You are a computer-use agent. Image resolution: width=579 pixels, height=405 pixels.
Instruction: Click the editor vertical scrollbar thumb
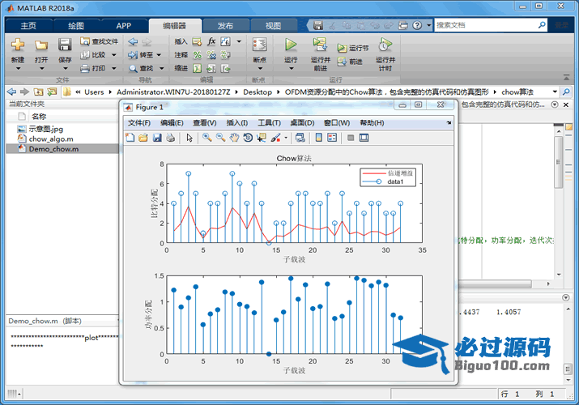coord(559,162)
